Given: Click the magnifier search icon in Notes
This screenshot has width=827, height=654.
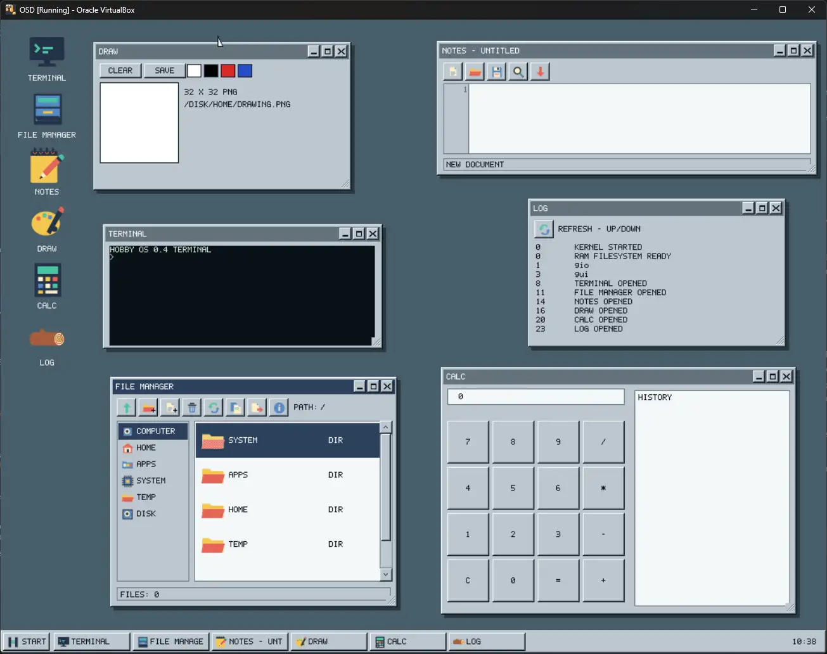Looking at the screenshot, I should pyautogui.click(x=518, y=72).
